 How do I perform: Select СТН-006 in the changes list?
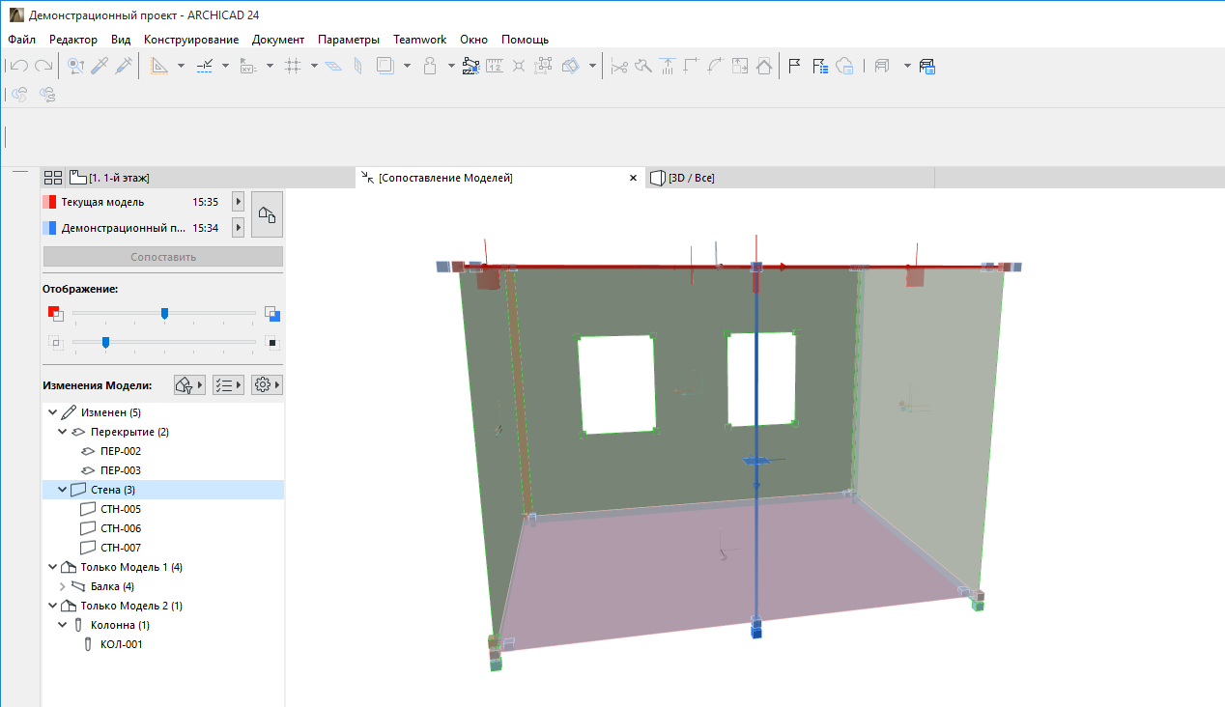tap(121, 528)
